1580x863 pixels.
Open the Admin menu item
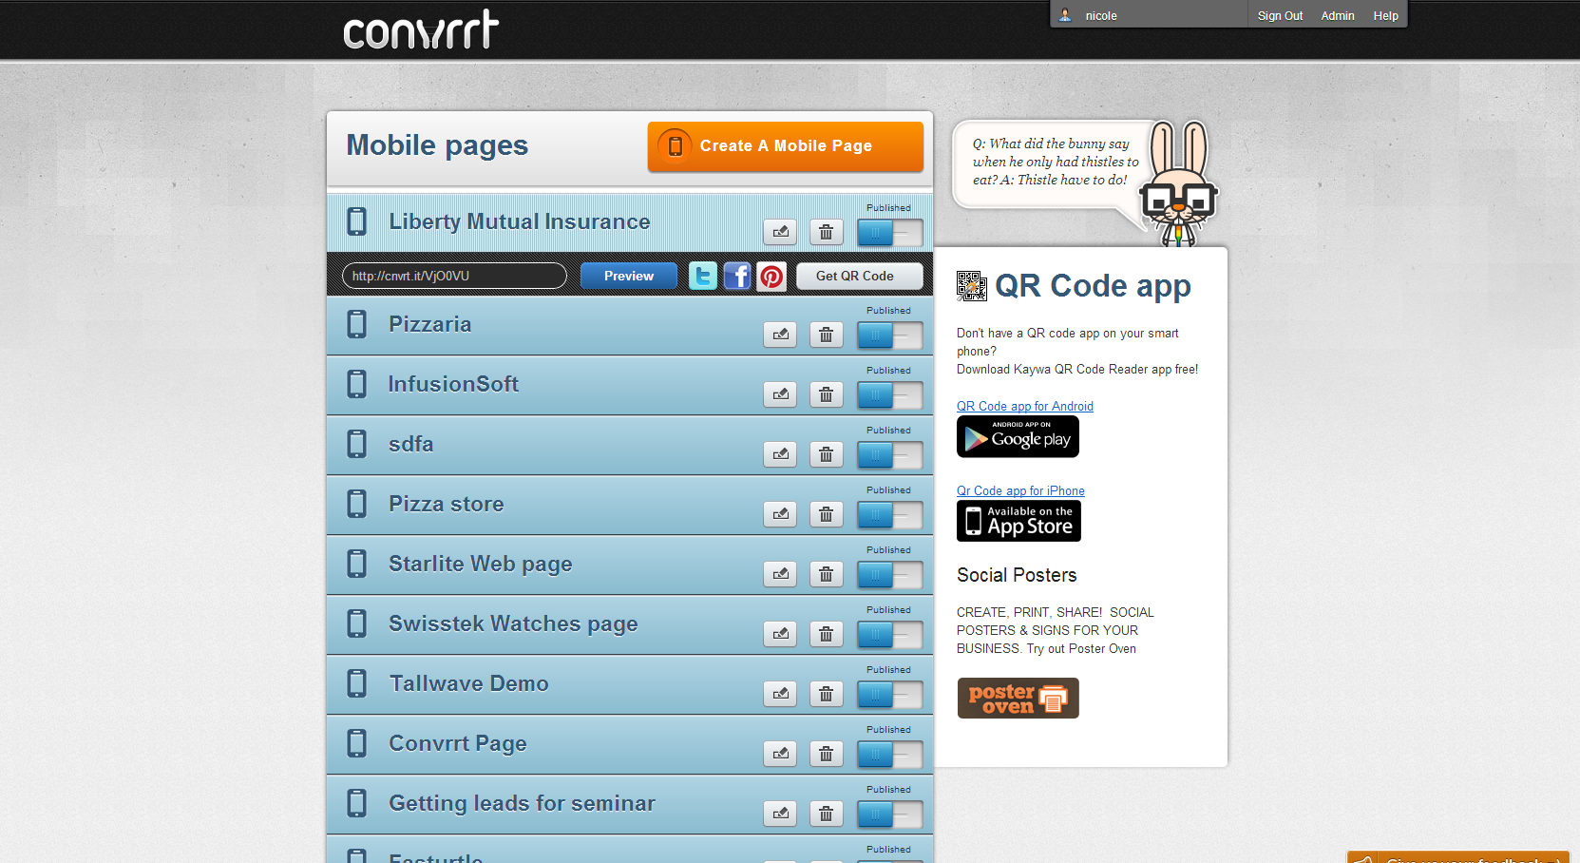pos(1338,15)
